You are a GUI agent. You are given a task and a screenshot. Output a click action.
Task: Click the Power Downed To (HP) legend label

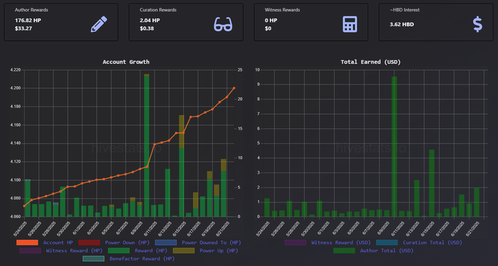point(210,243)
